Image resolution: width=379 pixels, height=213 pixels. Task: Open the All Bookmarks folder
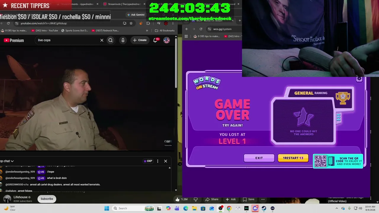(x=165, y=30)
